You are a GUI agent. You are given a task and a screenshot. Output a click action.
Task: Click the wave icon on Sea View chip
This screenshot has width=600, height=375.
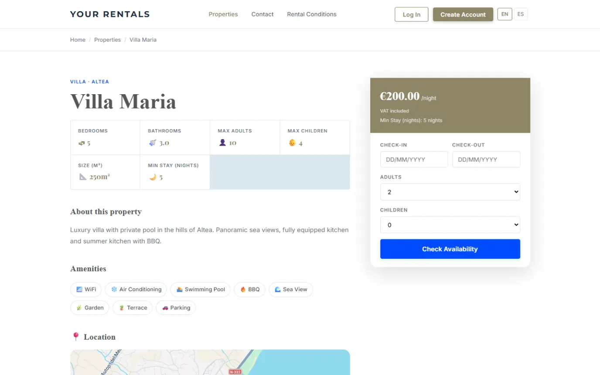[278, 290]
